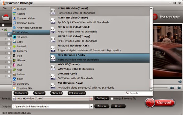Click the AVI HD Video file icon

point(53,86)
